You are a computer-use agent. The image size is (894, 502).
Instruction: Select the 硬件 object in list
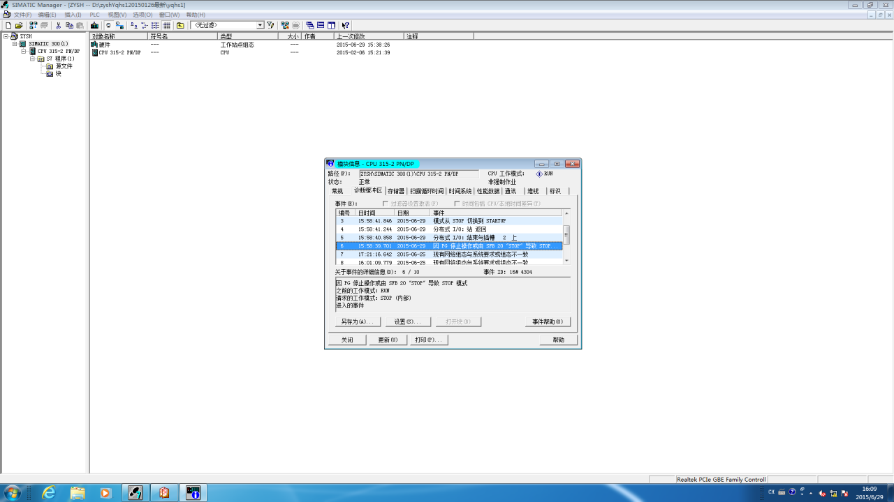click(x=105, y=45)
